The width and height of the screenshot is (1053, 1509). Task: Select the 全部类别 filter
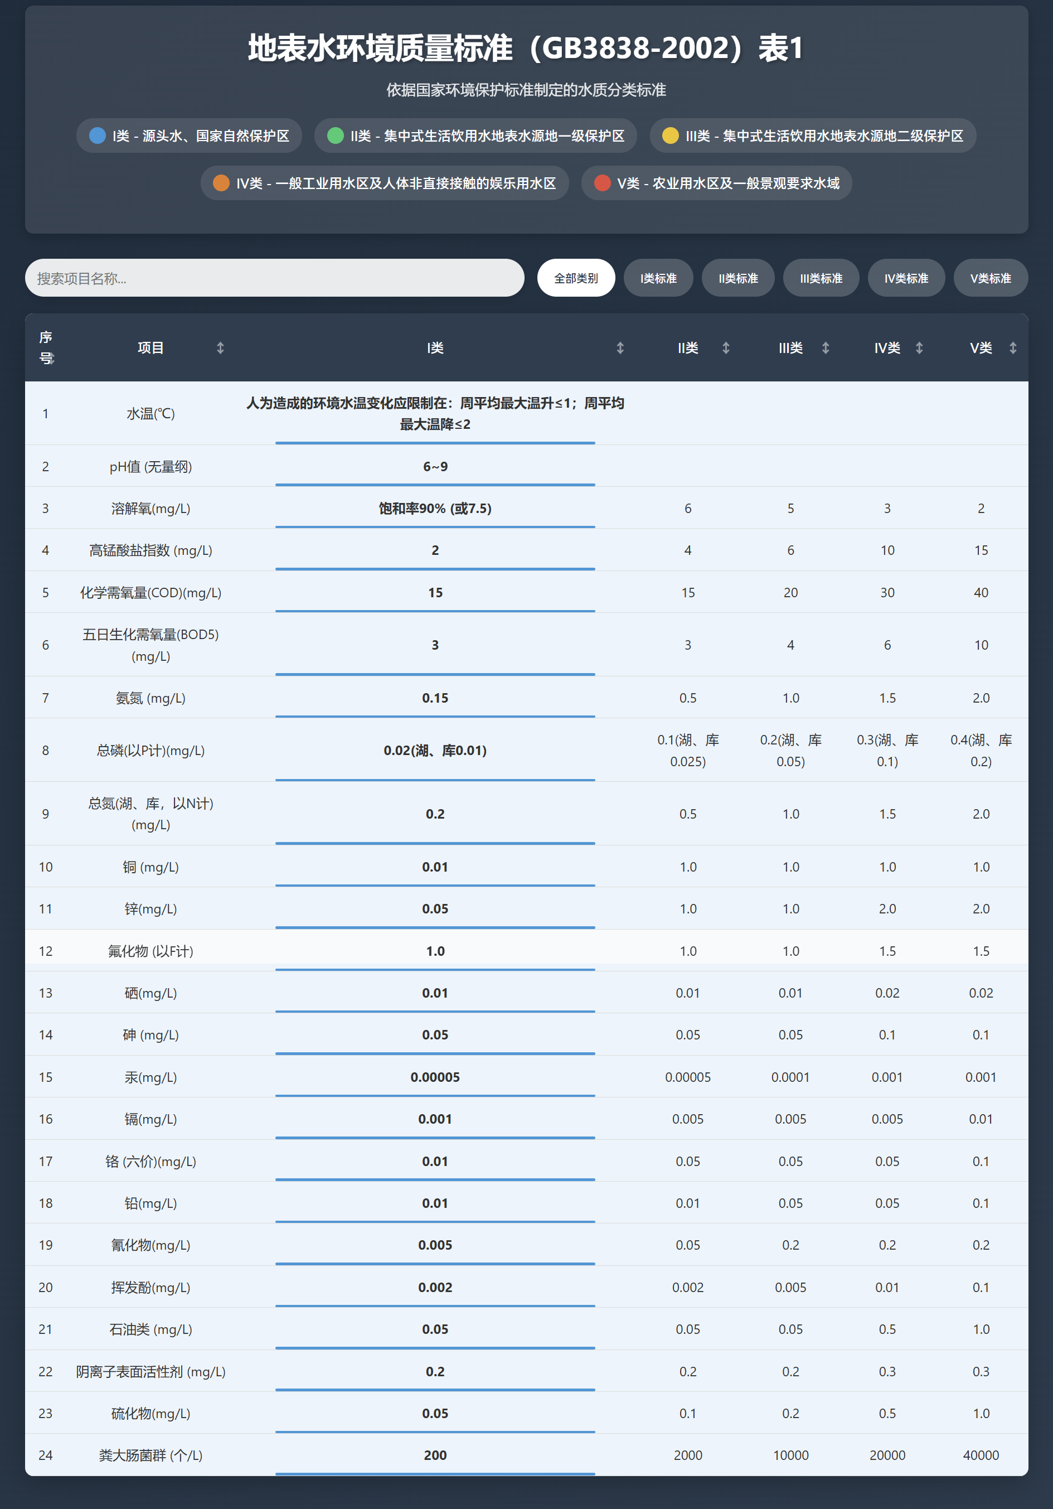click(x=576, y=278)
